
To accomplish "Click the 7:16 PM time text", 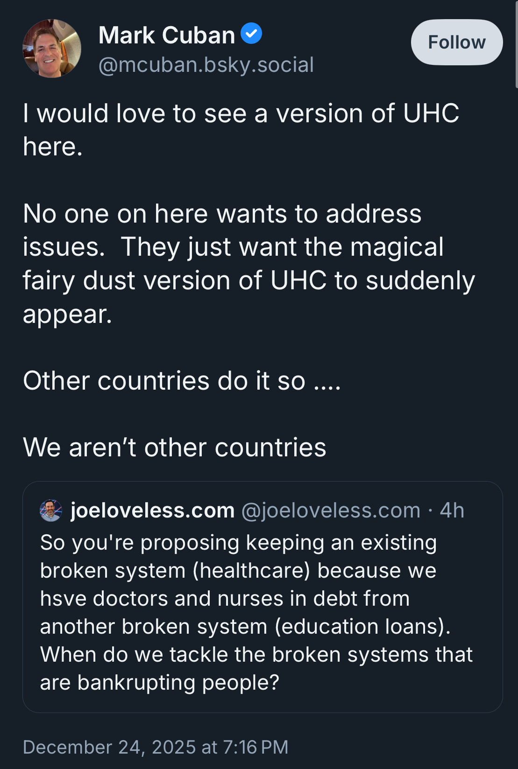I will (255, 747).
